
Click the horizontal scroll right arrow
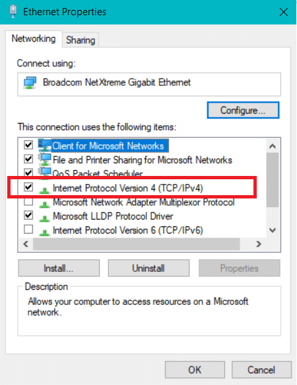point(259,244)
